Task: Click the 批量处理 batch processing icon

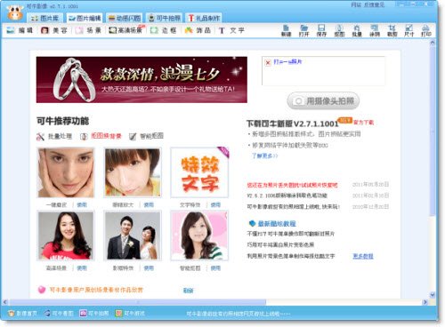Action: (x=40, y=137)
